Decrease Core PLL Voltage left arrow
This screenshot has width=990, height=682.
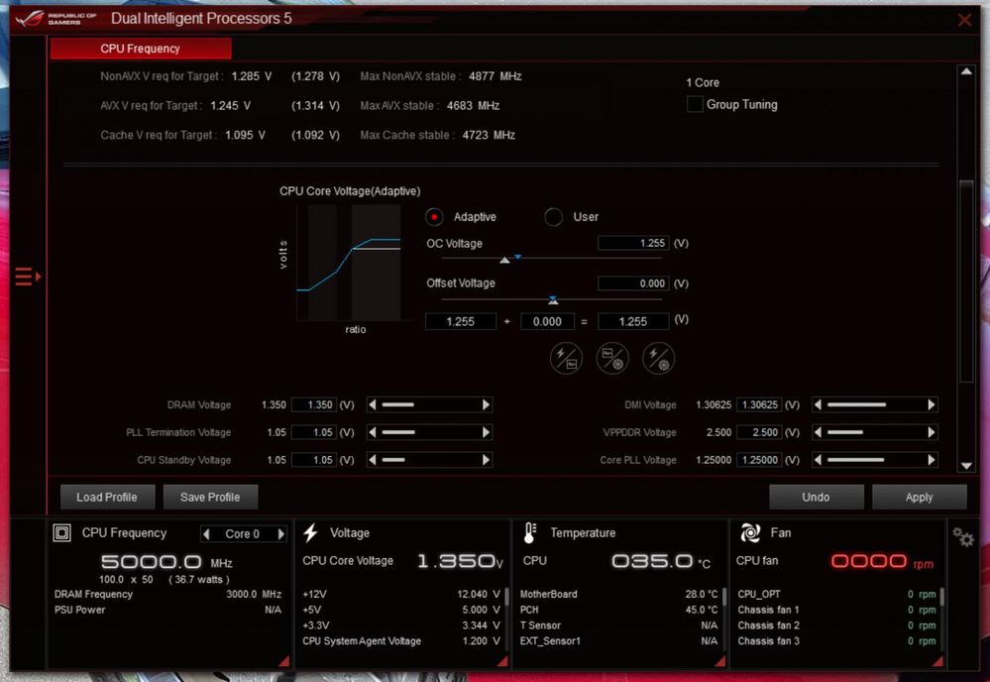[x=819, y=460]
